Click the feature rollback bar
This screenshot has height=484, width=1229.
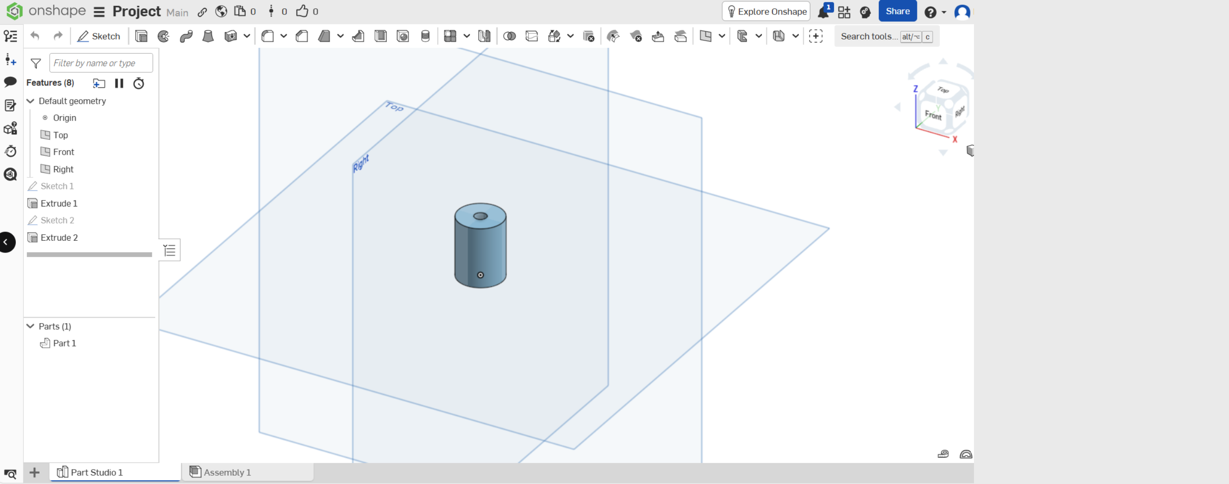pos(89,254)
